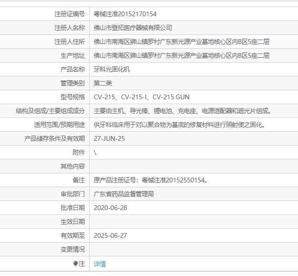Viewport: 298px width, 276px height.
Task: Click the 生产地址 address value
Action: point(182,55)
